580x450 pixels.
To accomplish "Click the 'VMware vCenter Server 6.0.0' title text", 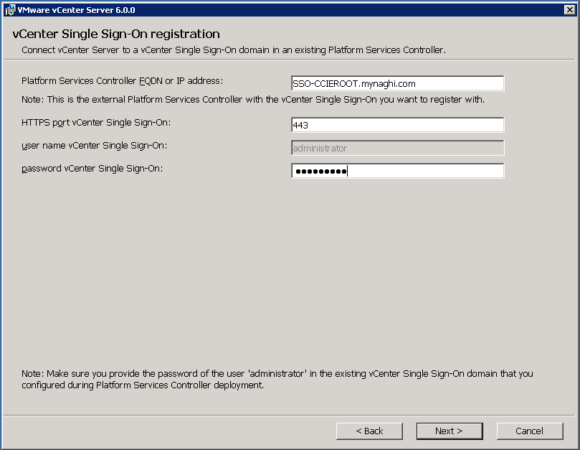I will coord(76,10).
